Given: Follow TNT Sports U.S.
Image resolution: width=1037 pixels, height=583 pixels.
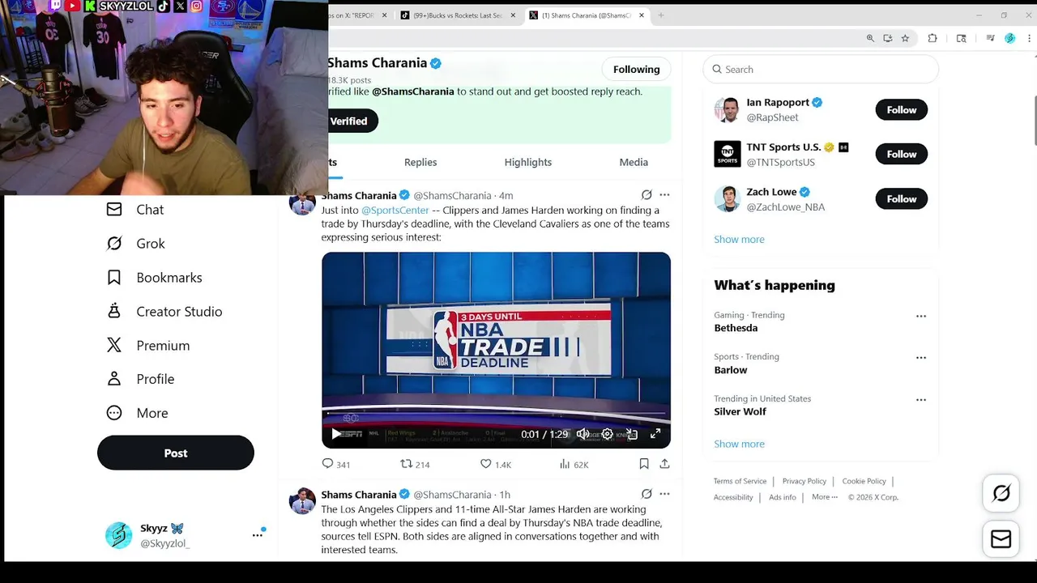Looking at the screenshot, I should [901, 155].
